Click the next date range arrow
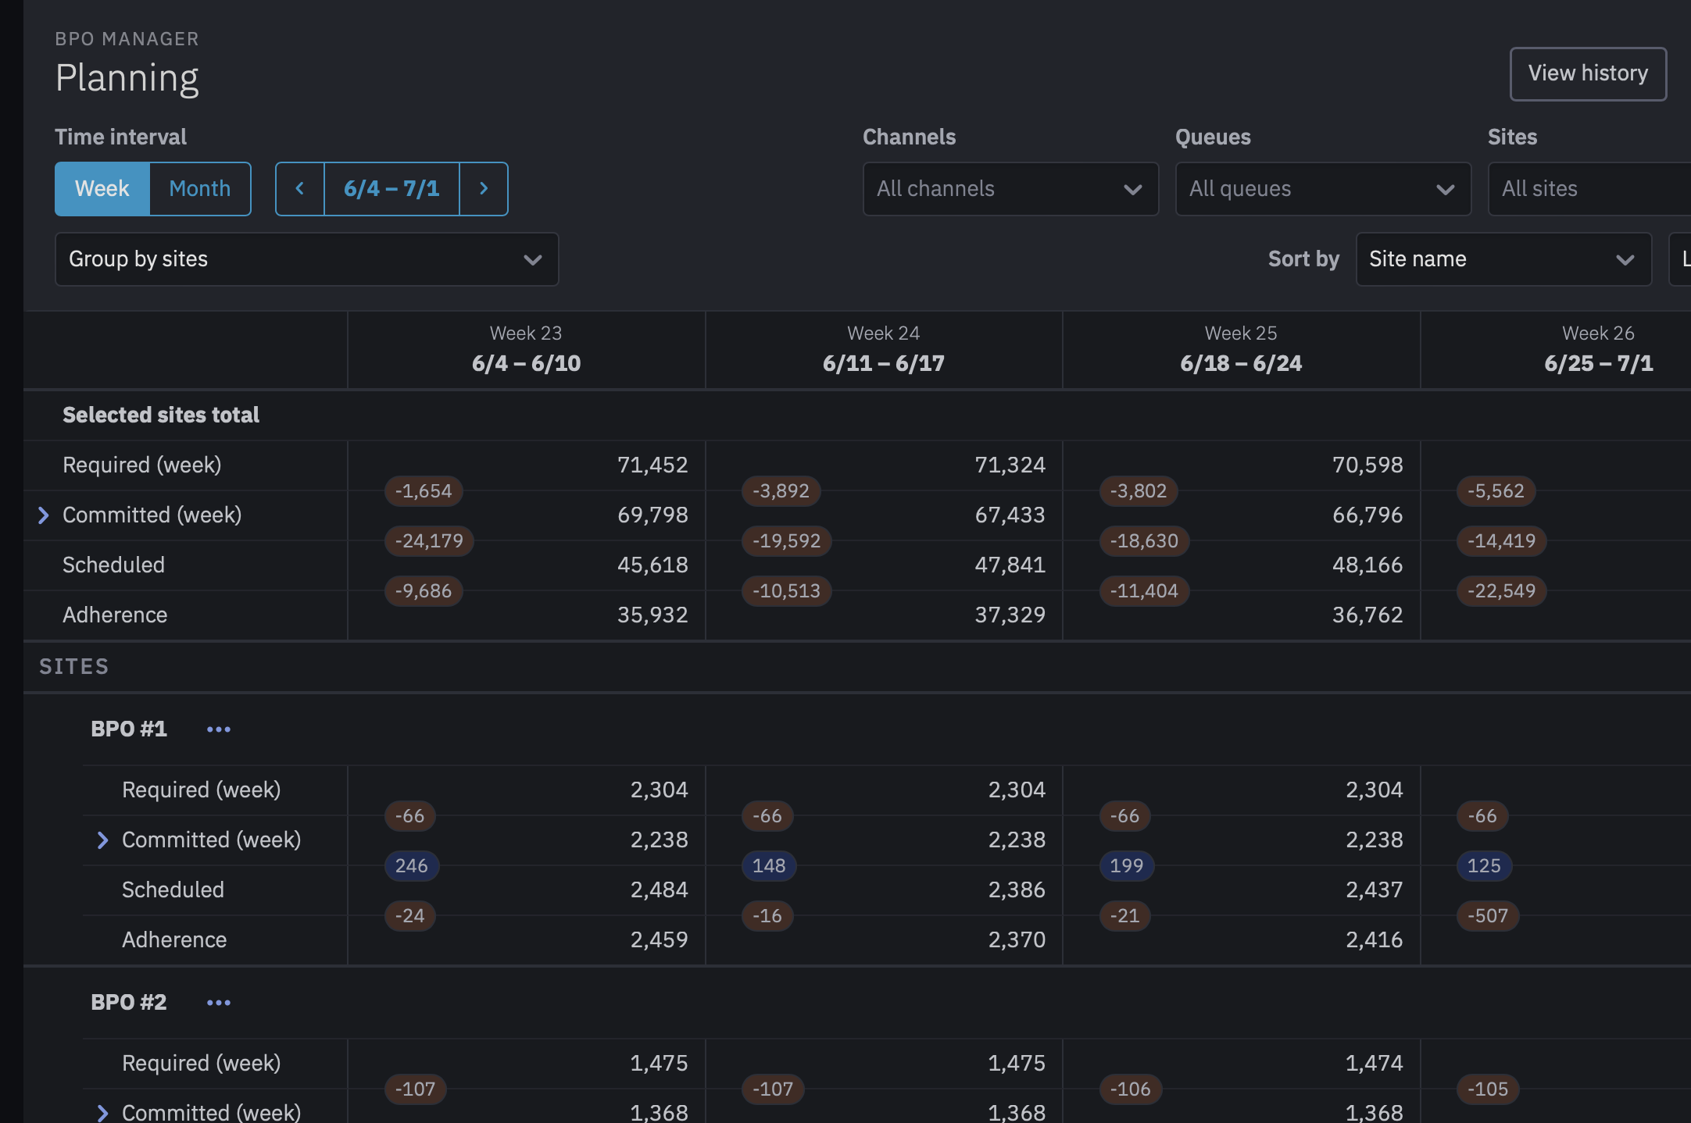The width and height of the screenshot is (1691, 1123). (484, 189)
